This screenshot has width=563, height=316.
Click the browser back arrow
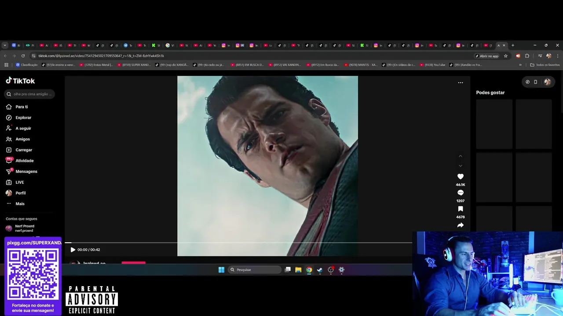(x=5, y=56)
